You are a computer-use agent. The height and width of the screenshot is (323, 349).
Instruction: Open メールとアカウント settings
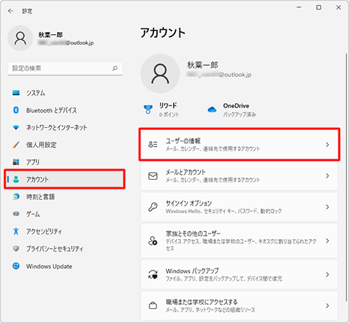tap(239, 175)
